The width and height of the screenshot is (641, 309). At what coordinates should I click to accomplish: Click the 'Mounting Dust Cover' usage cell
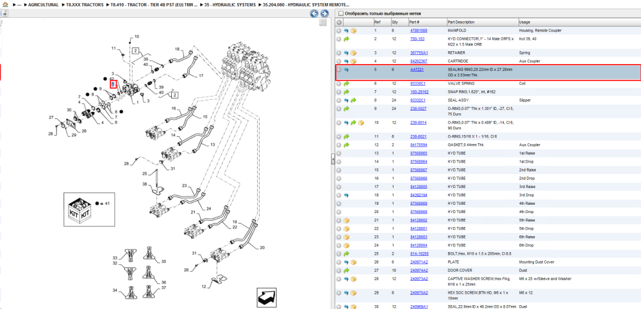[x=537, y=262]
